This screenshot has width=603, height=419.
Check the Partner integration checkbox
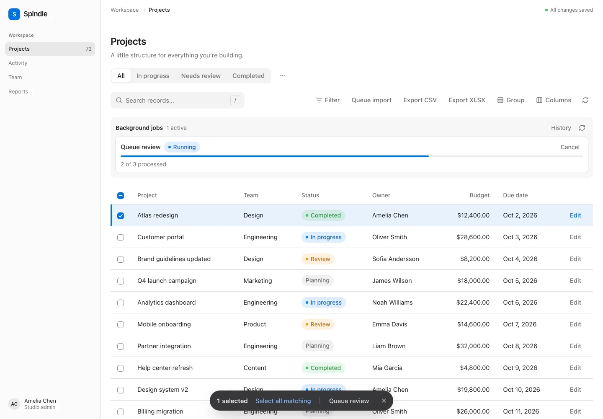tap(121, 347)
